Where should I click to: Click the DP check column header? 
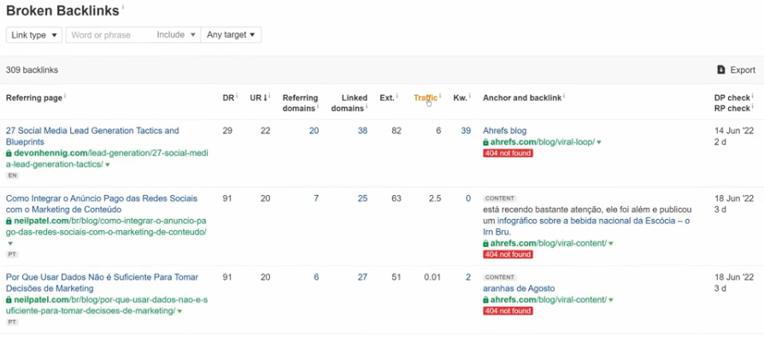(x=732, y=98)
